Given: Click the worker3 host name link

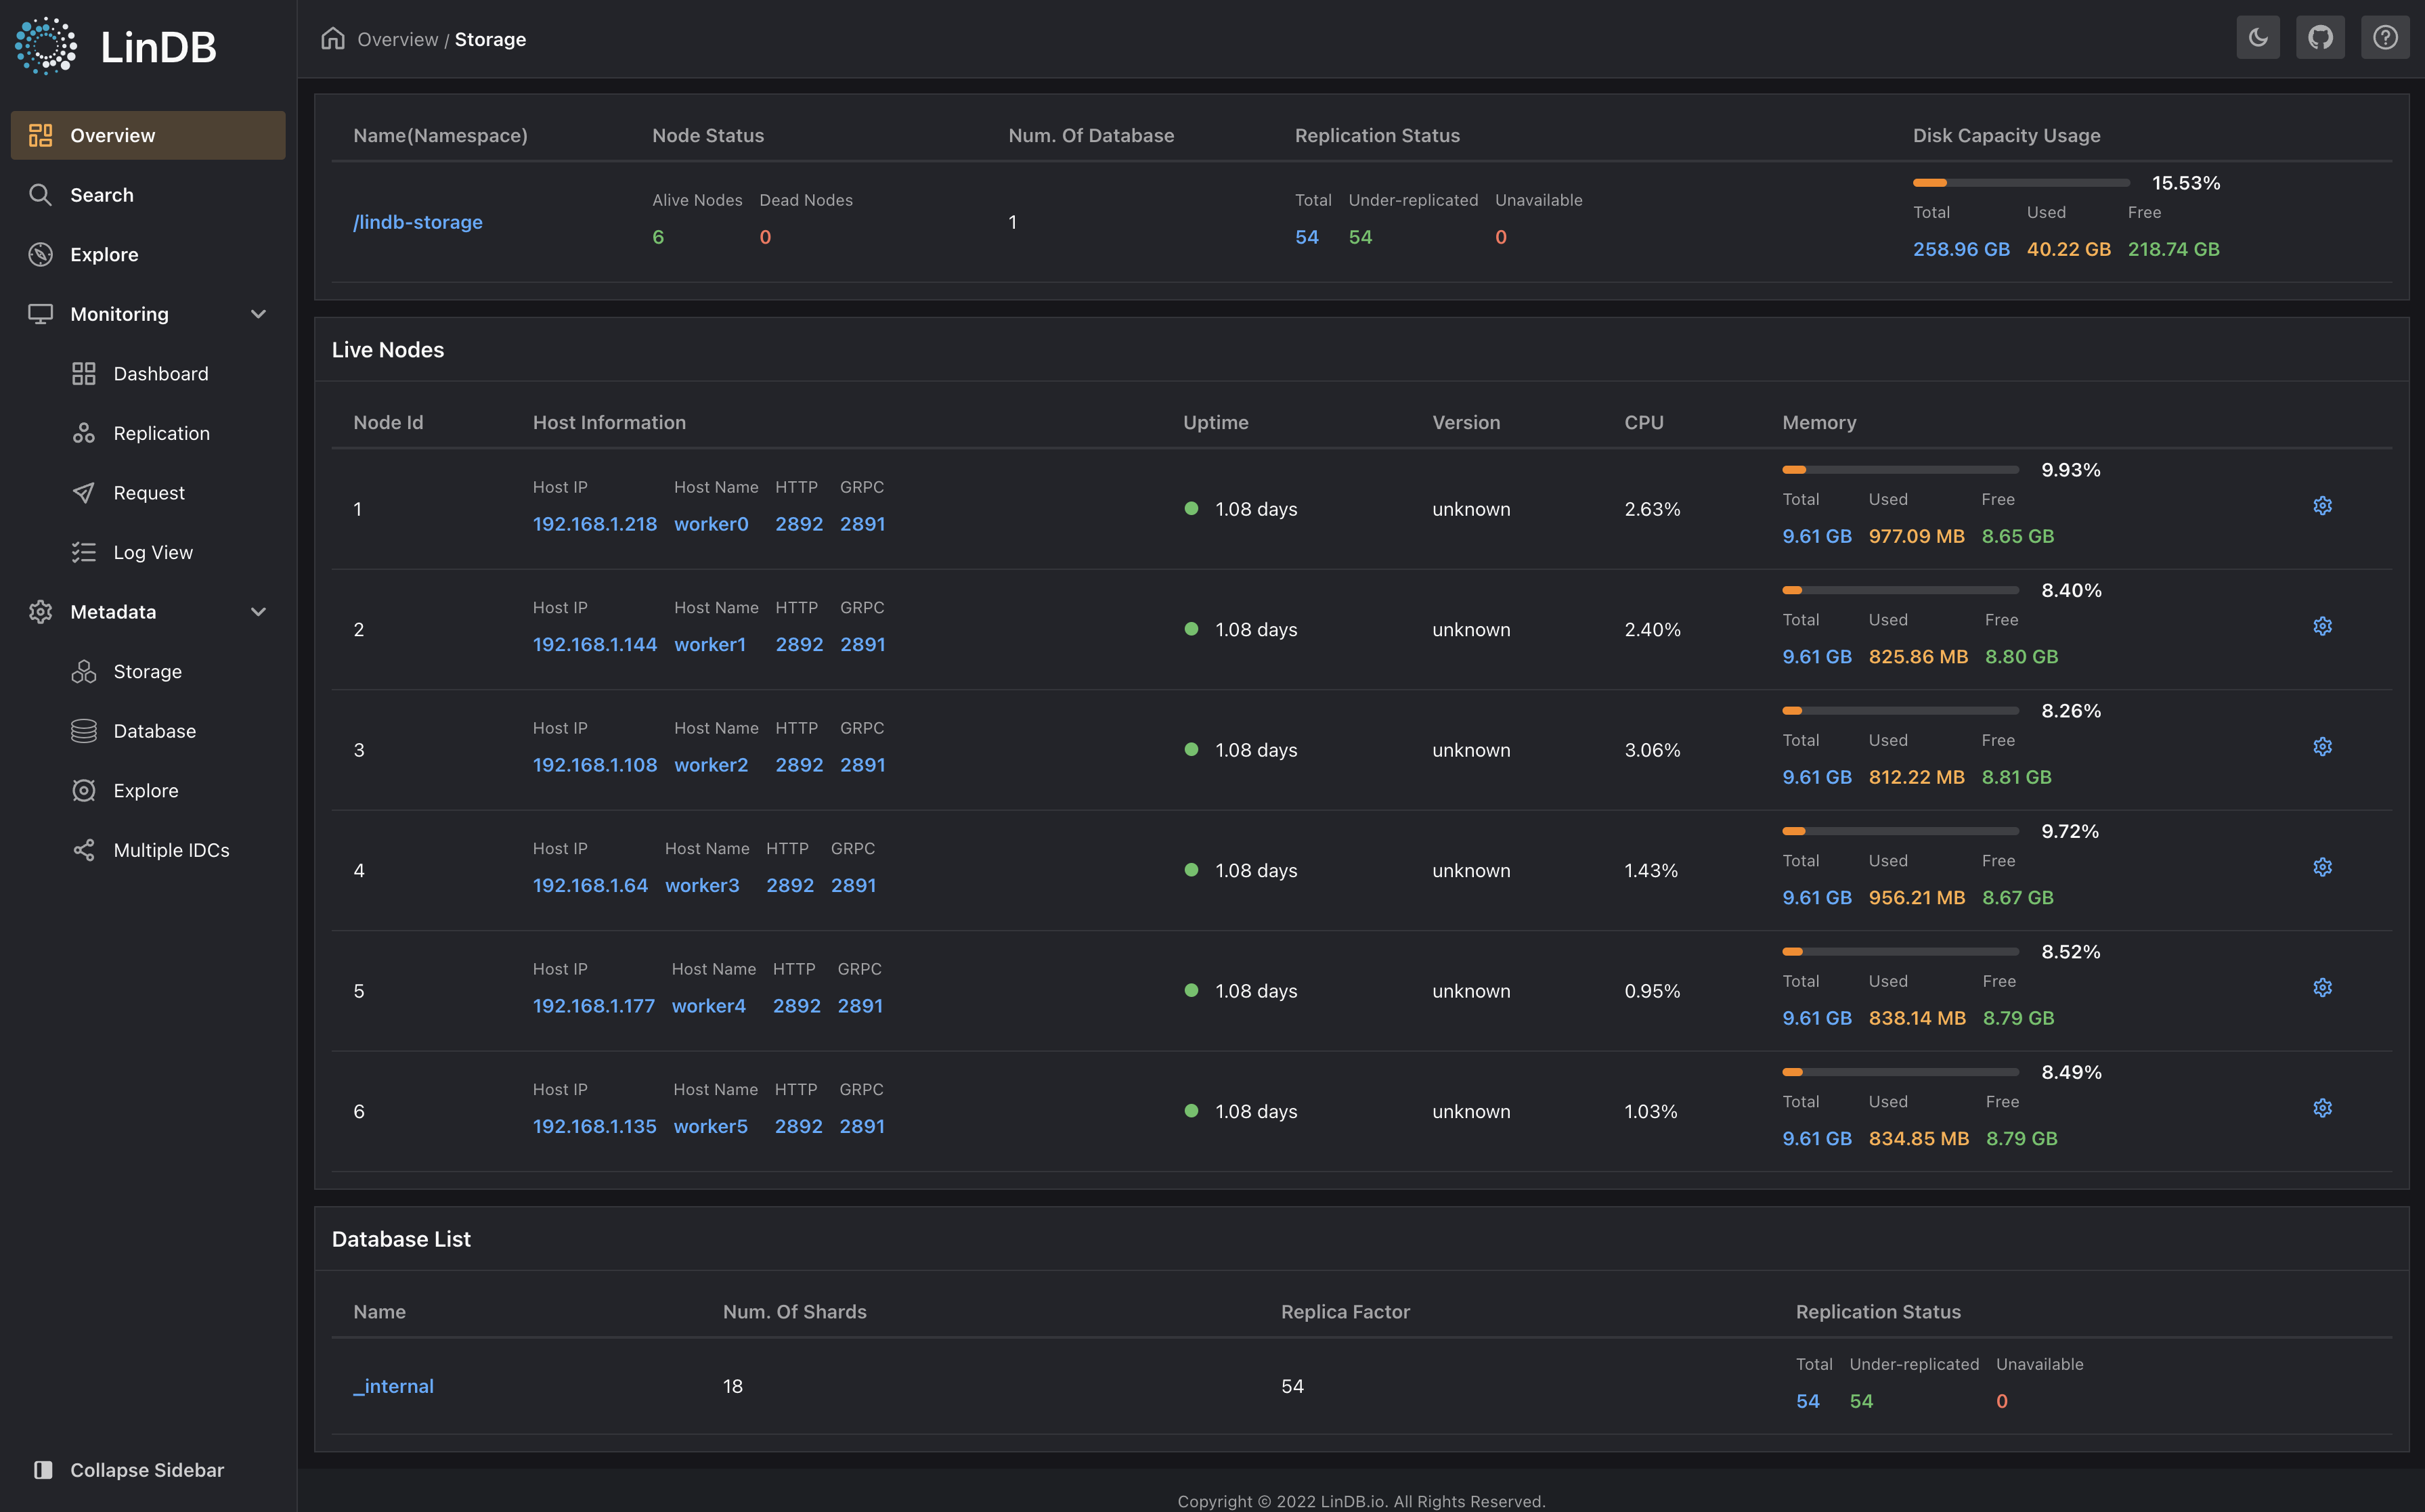Looking at the screenshot, I should [703, 885].
